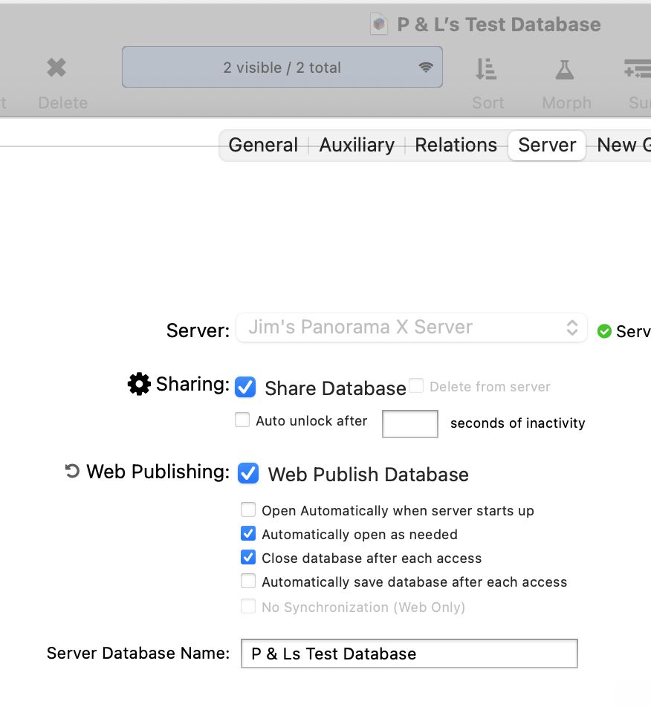Switch to the General tab
The width and height of the screenshot is (651, 707).
pos(263,145)
